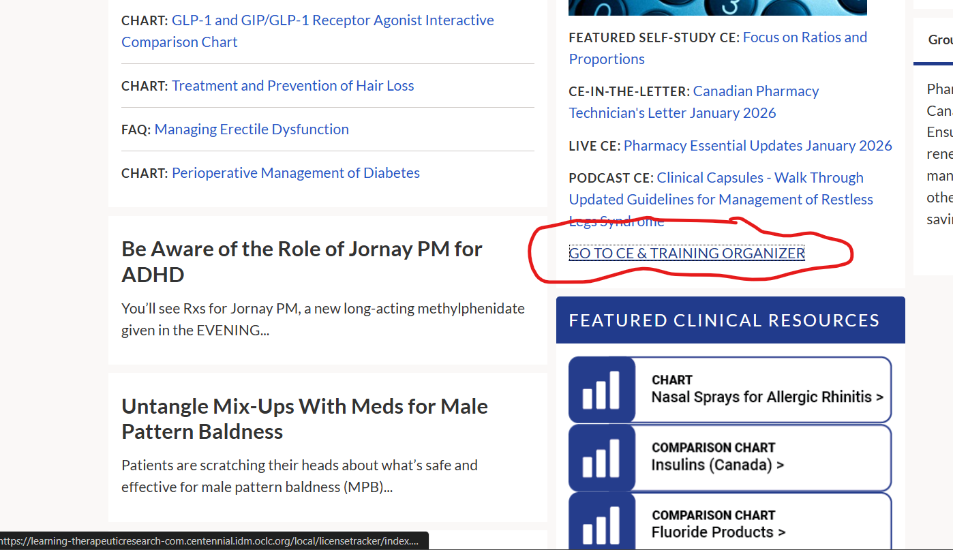The width and height of the screenshot is (953, 550).
Task: Open Fluoride Products comparison chart
Action: [x=718, y=532]
